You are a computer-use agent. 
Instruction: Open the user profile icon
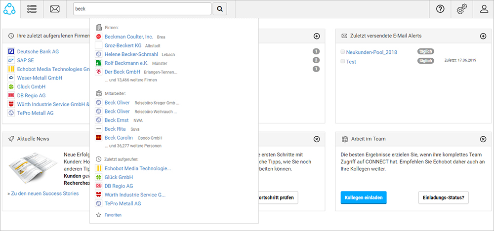click(484, 9)
